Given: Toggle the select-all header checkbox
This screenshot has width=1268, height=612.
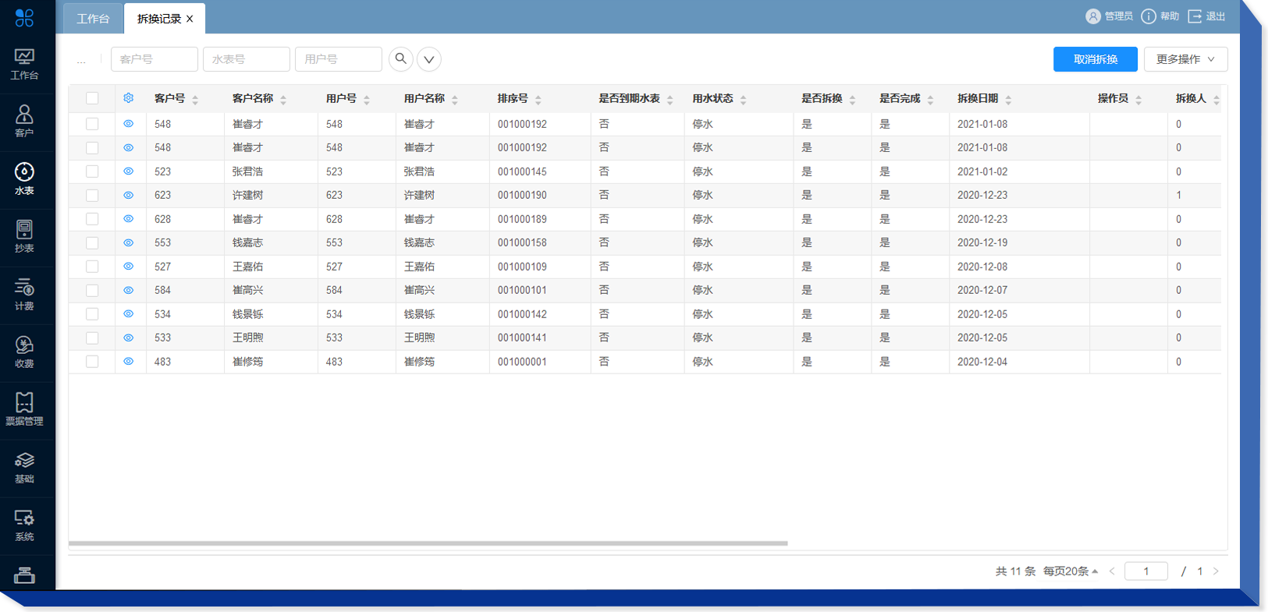Looking at the screenshot, I should (92, 98).
